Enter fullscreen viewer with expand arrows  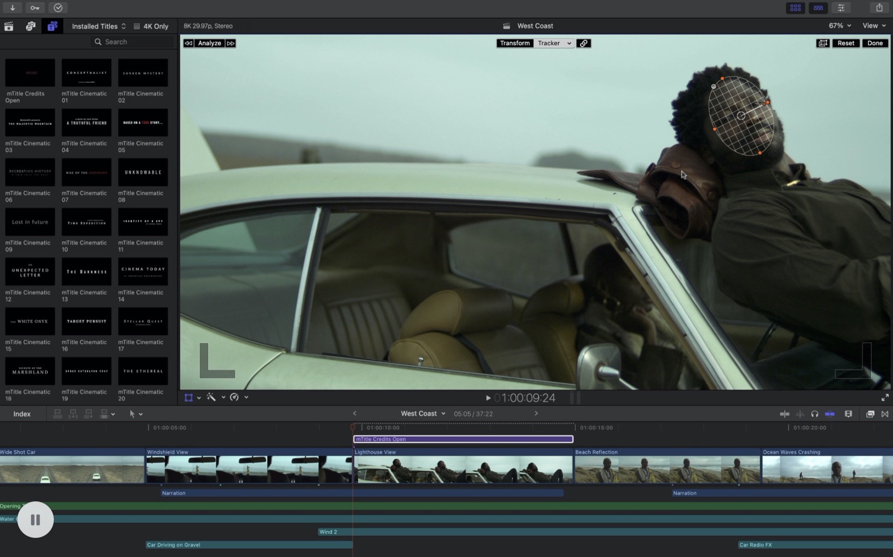[885, 398]
